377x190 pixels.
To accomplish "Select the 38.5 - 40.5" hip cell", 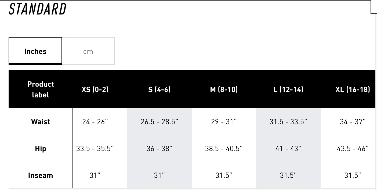I will point(224,148).
